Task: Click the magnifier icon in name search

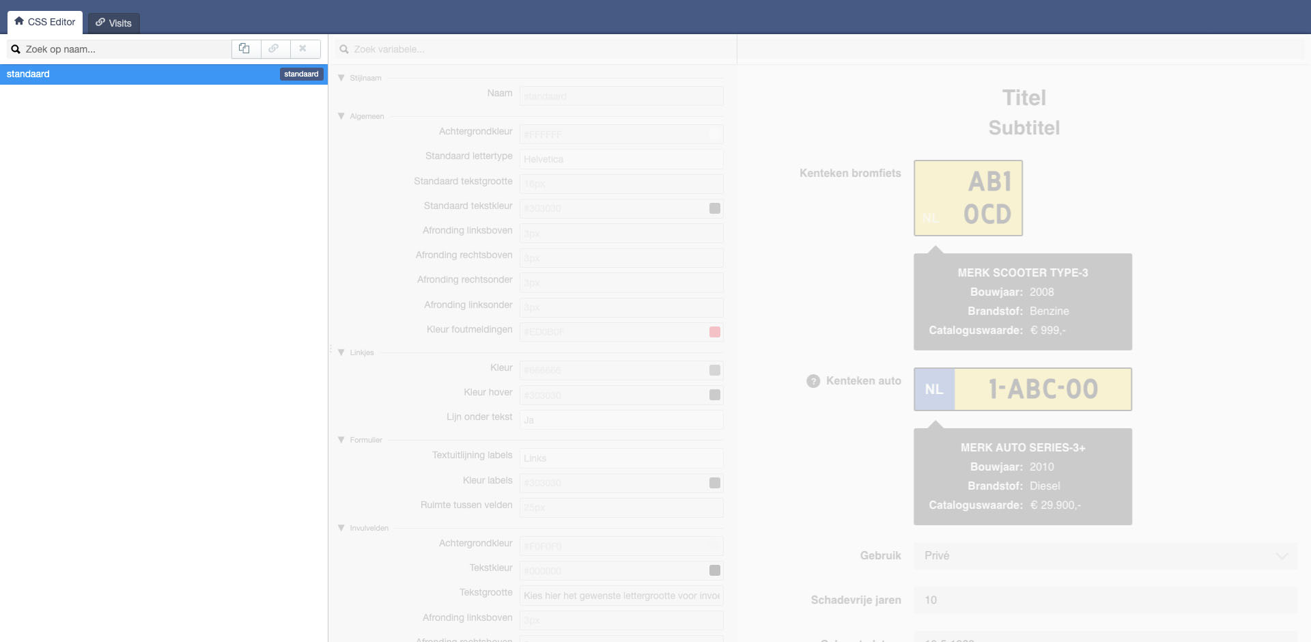Action: click(16, 49)
